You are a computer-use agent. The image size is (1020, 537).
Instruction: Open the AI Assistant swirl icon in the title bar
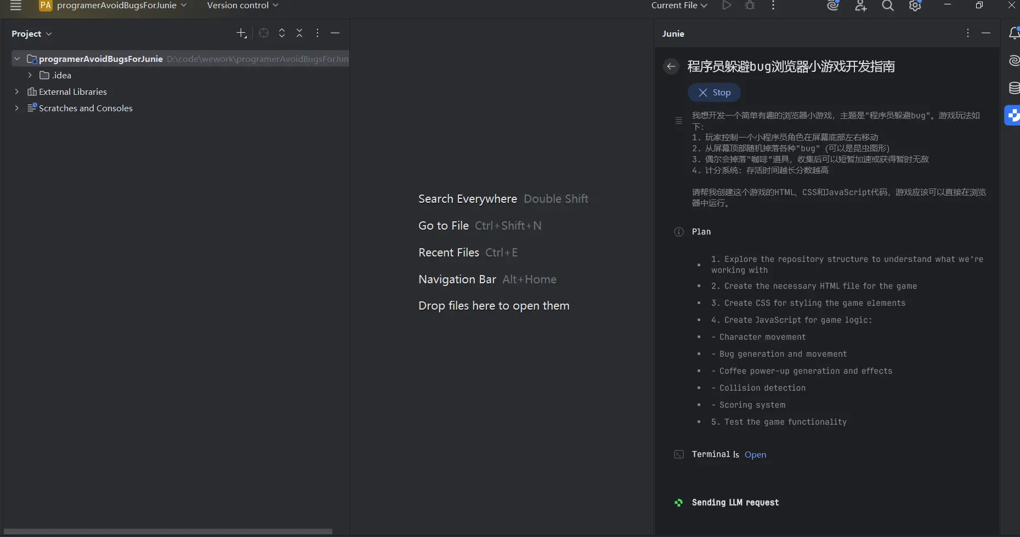click(x=833, y=5)
